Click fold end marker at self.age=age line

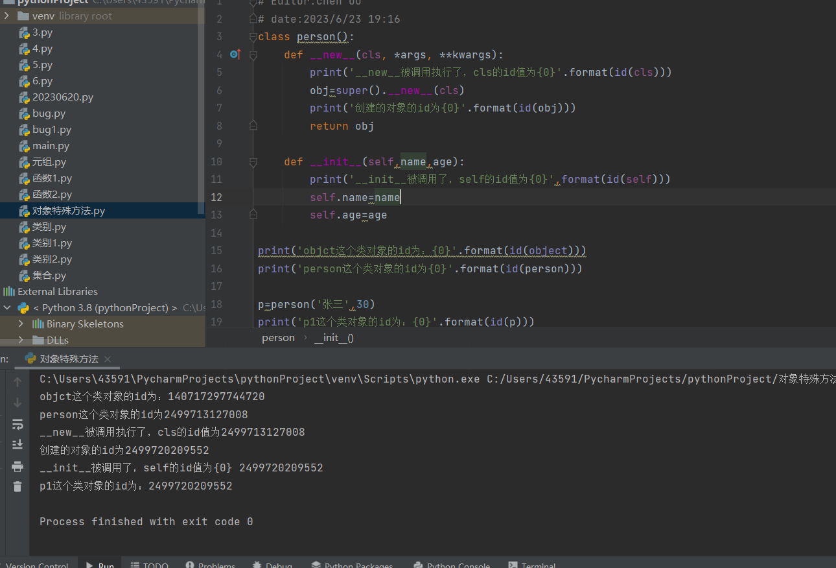click(x=253, y=215)
